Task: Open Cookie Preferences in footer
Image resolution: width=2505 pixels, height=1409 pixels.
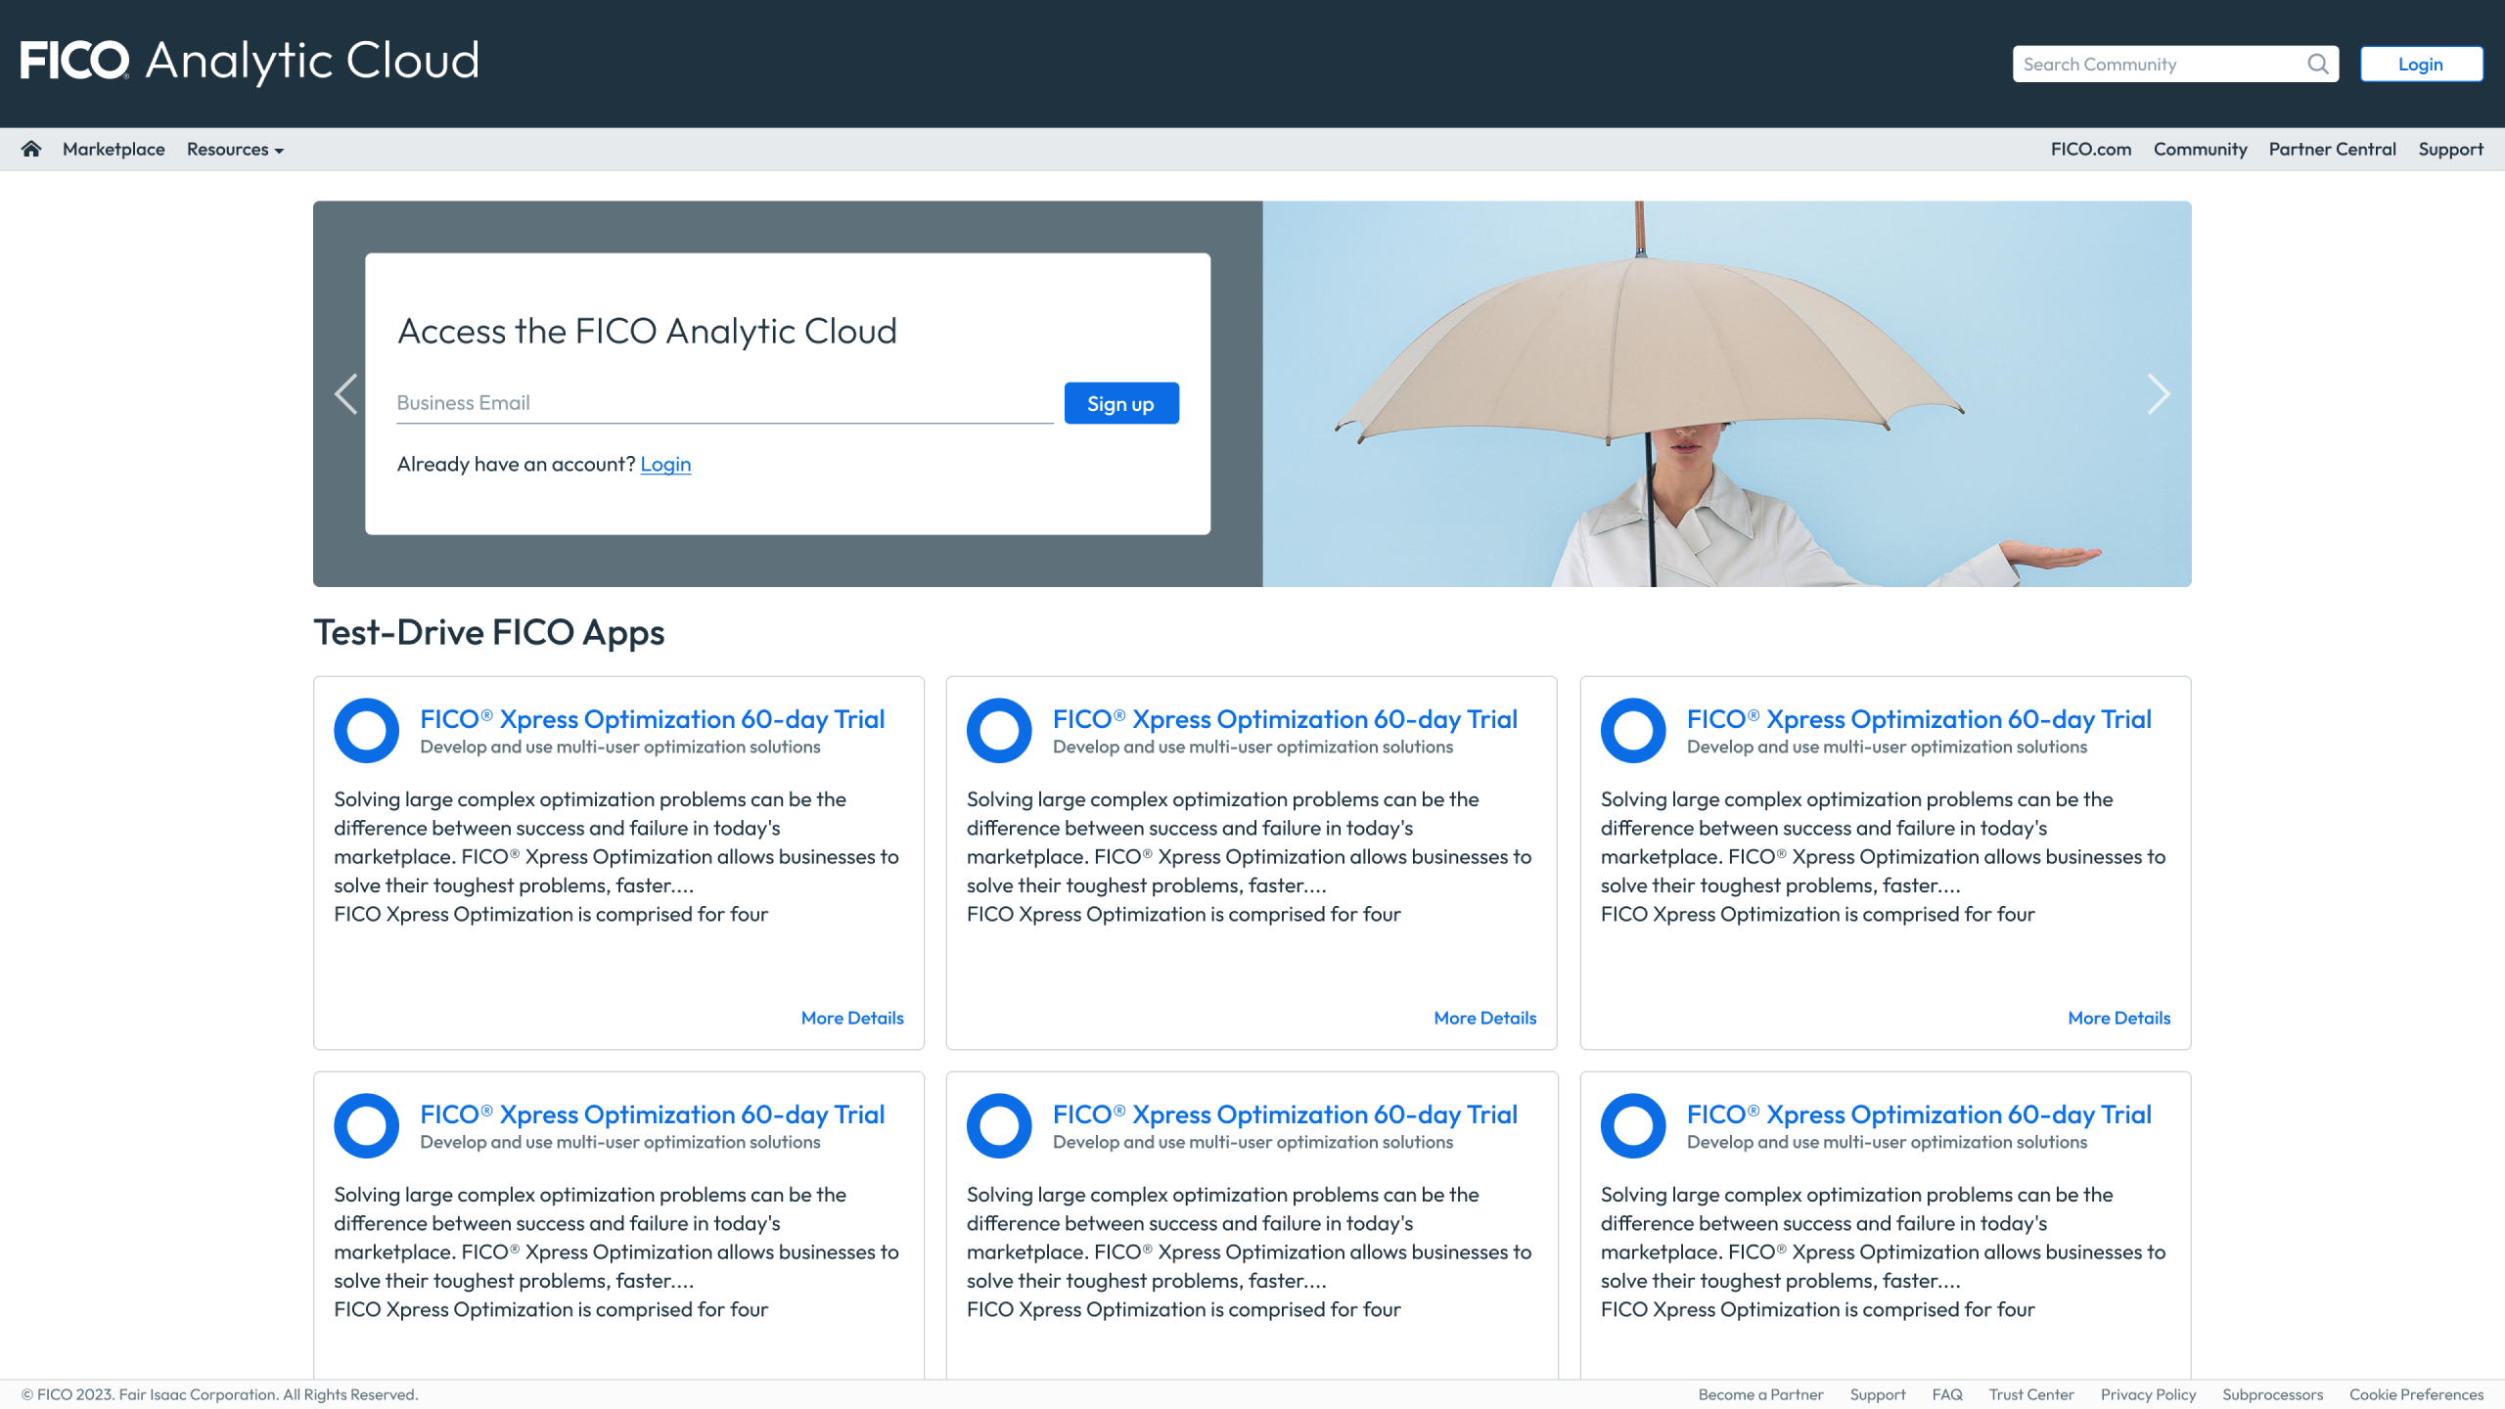Action: point(2416,1394)
